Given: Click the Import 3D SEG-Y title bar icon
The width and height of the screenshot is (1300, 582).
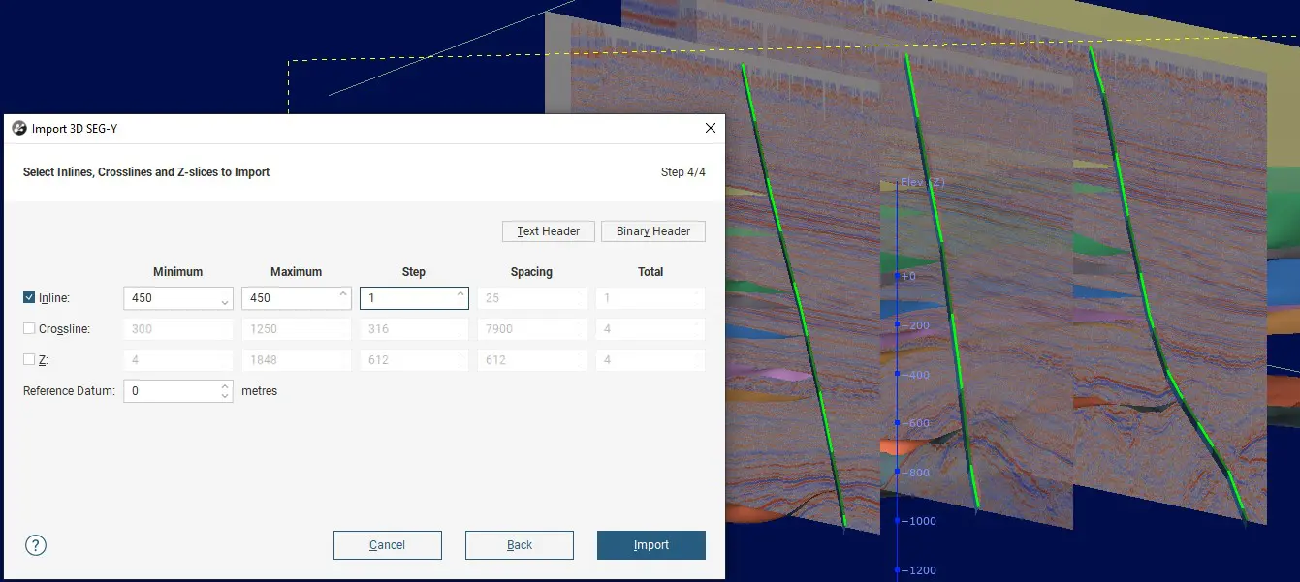Looking at the screenshot, I should tap(18, 128).
